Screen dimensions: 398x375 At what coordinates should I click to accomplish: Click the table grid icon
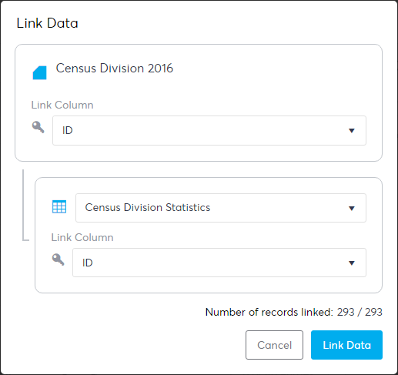(x=59, y=206)
